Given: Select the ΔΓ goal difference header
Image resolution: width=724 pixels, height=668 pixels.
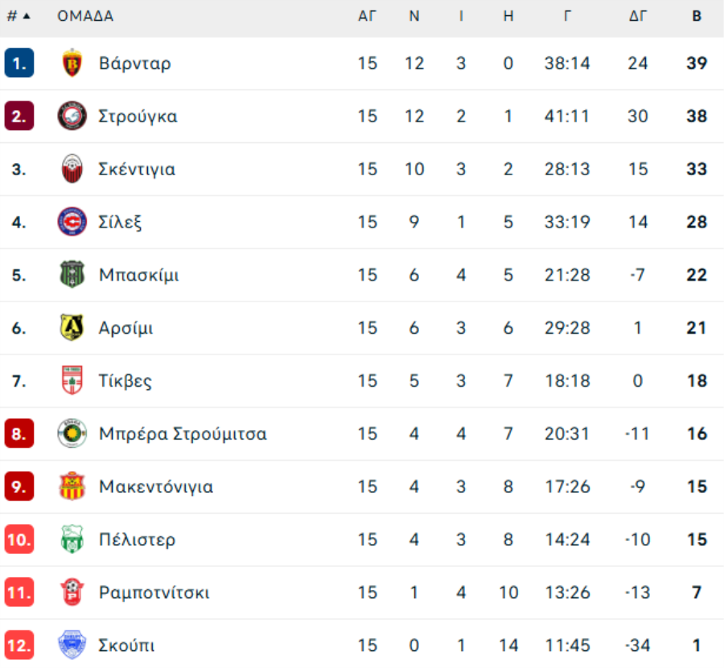Looking at the screenshot, I should tap(637, 16).
